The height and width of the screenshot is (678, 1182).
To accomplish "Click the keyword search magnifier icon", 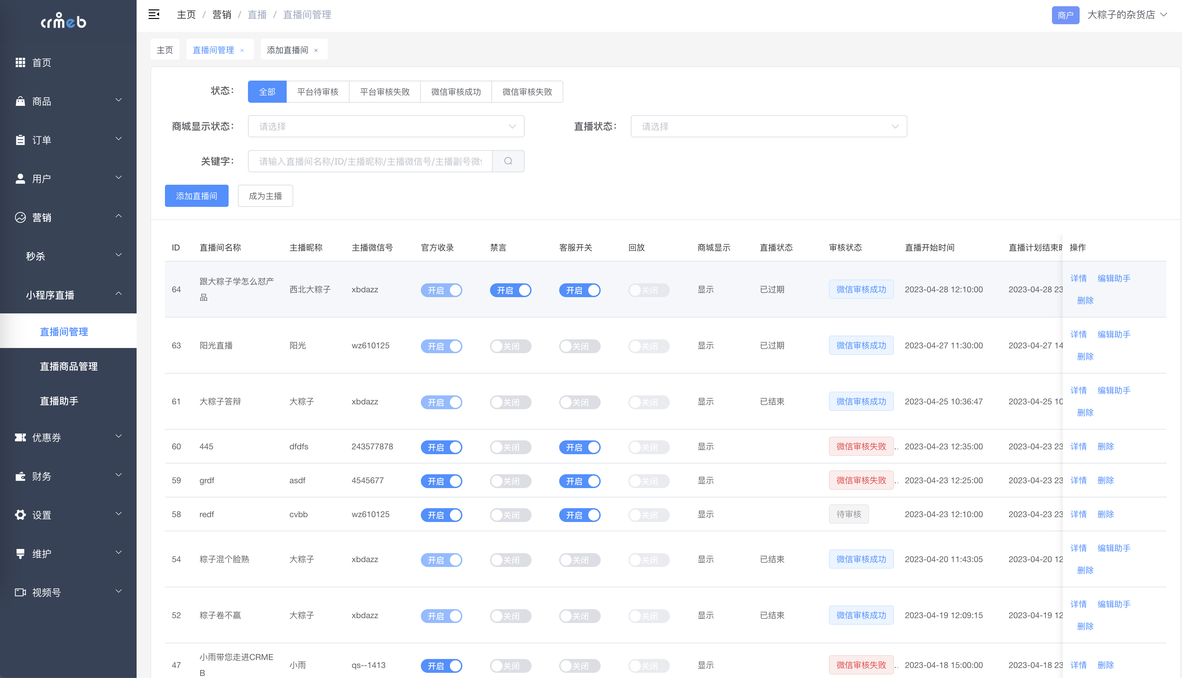I will tap(508, 161).
